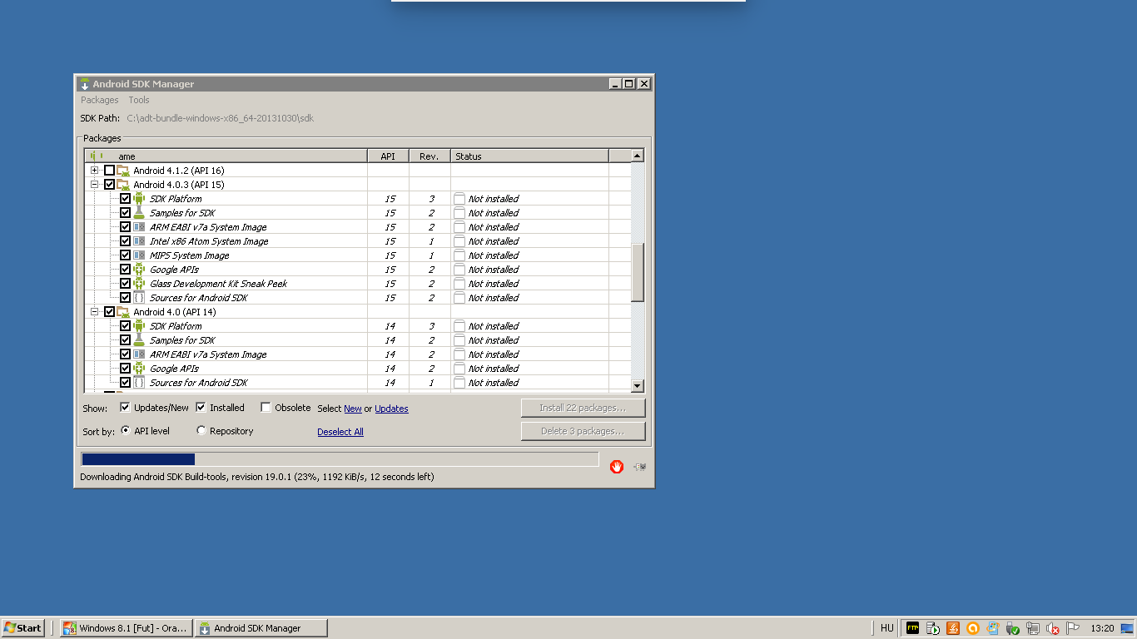The width and height of the screenshot is (1137, 639).
Task: Open the Packages menu
Action: (99, 100)
